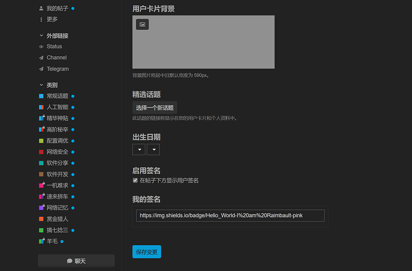Open the 网络记忆 category
Screen dimensions: 412x271
click(x=57, y=208)
